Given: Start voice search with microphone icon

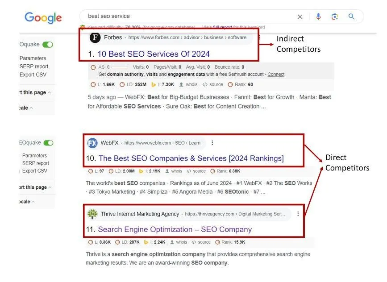Looking at the screenshot, I should click(318, 17).
